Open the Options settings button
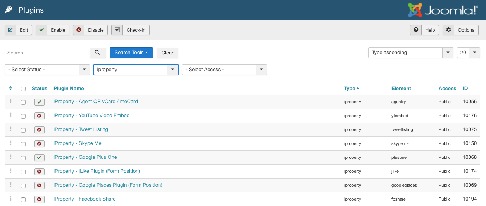 (461, 30)
